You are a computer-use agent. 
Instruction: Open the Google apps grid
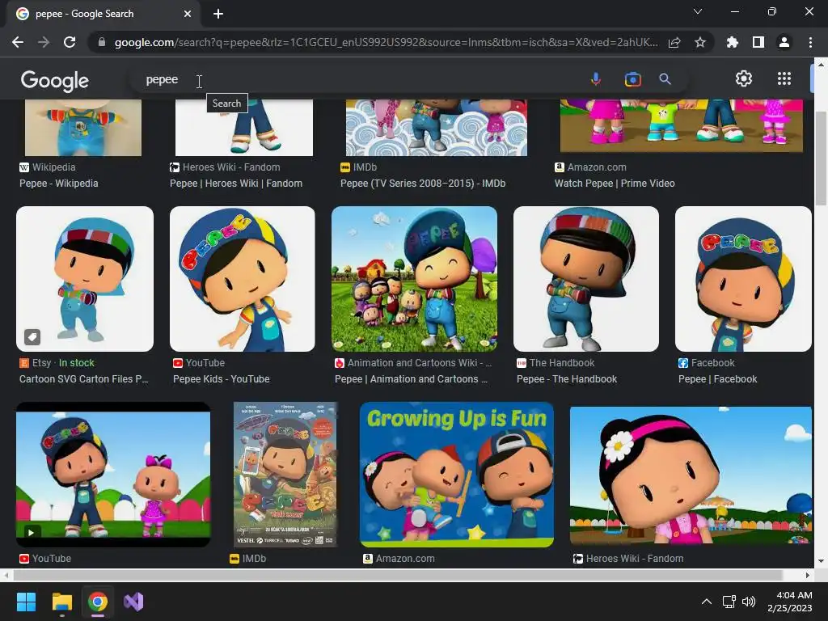pyautogui.click(x=784, y=78)
